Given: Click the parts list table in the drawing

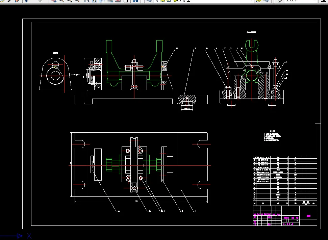Looking at the screenshot, I should [x=285, y=181].
